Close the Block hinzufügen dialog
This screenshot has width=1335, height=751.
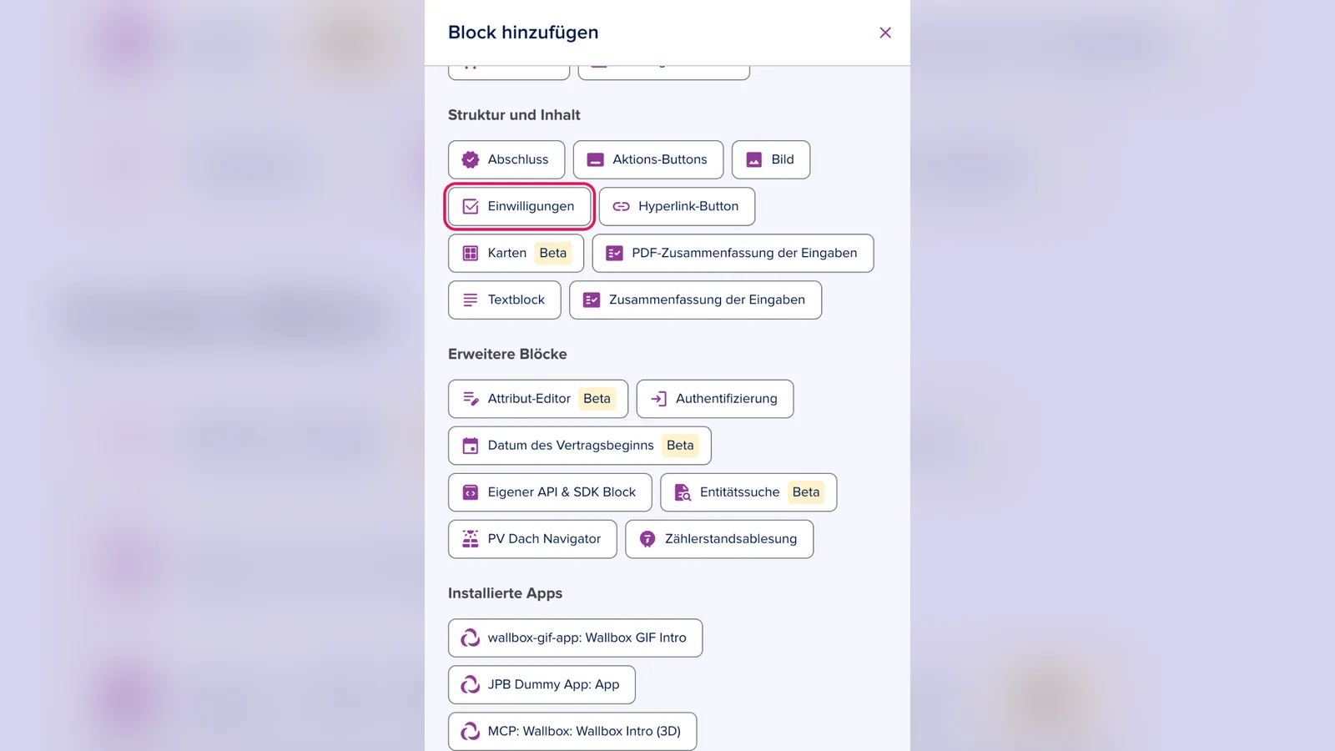[885, 33]
